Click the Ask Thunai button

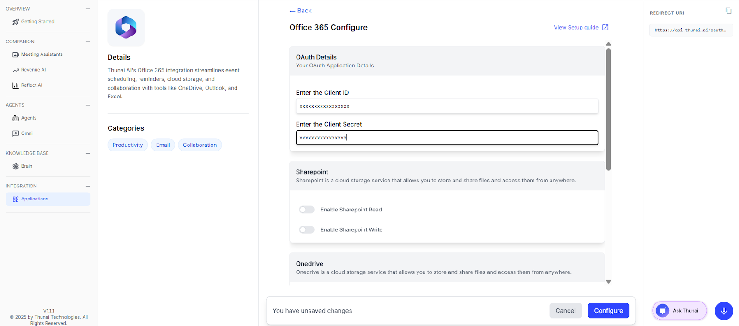pyautogui.click(x=679, y=311)
